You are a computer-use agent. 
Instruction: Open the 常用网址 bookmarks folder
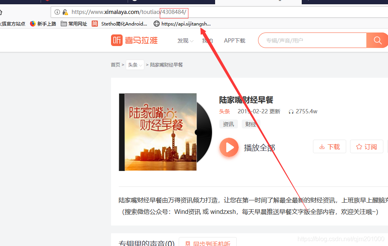[x=74, y=24]
